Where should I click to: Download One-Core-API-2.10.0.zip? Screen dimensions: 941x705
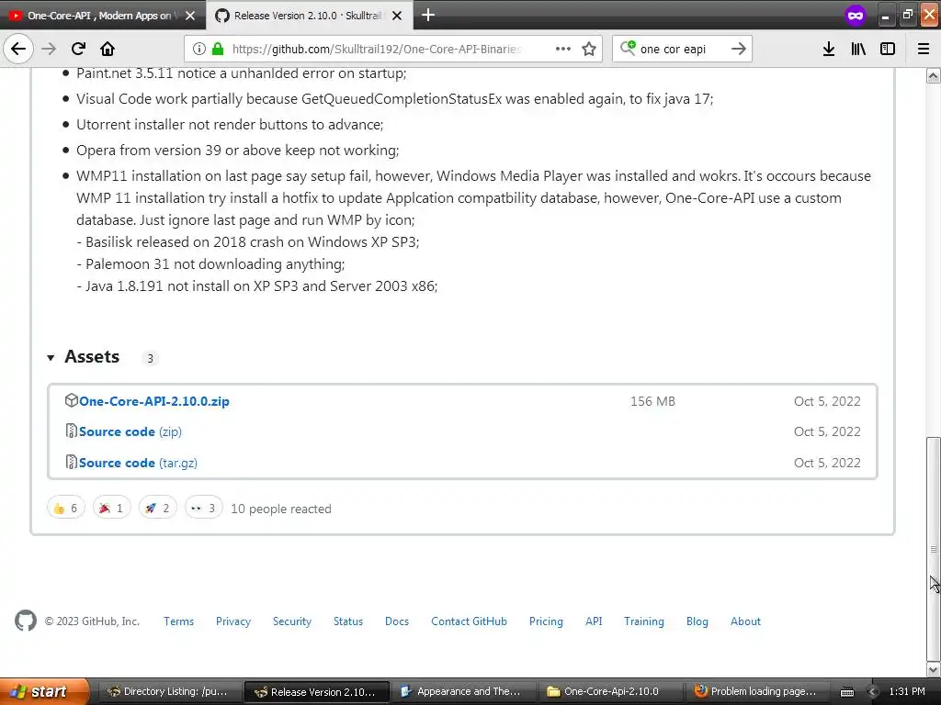pyautogui.click(x=153, y=401)
